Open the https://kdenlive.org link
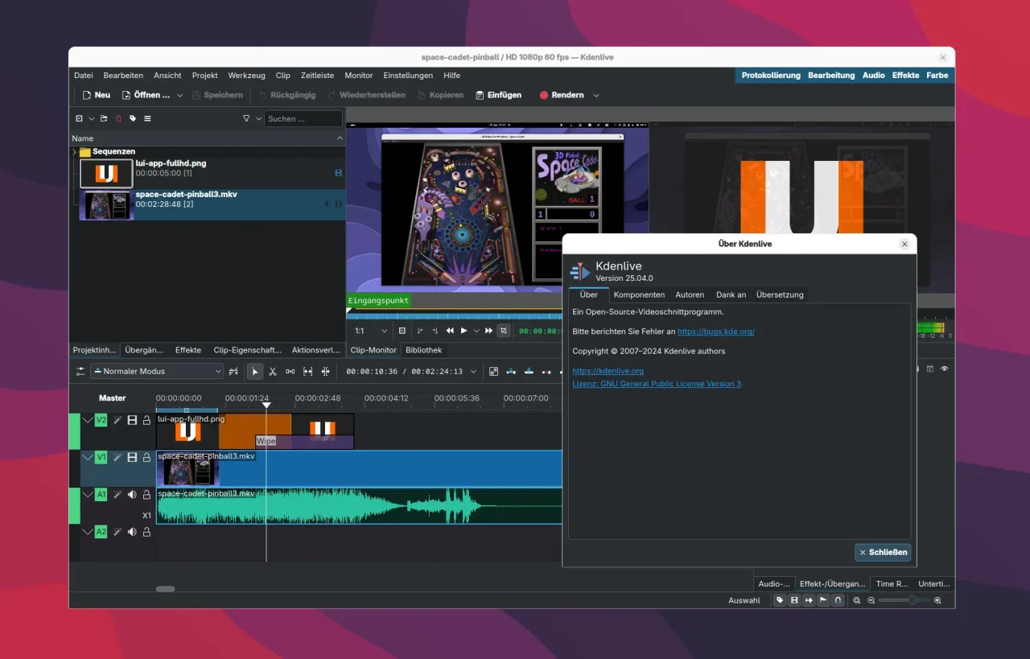The image size is (1030, 659). [x=608, y=371]
